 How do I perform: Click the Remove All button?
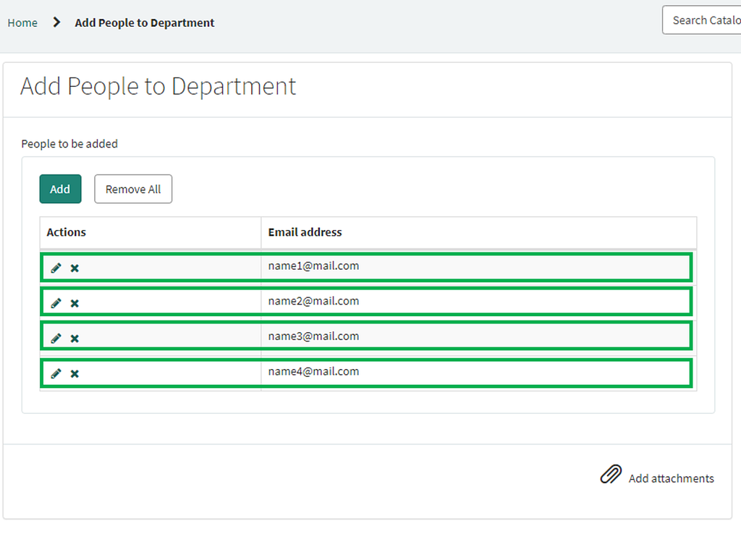[x=133, y=189]
